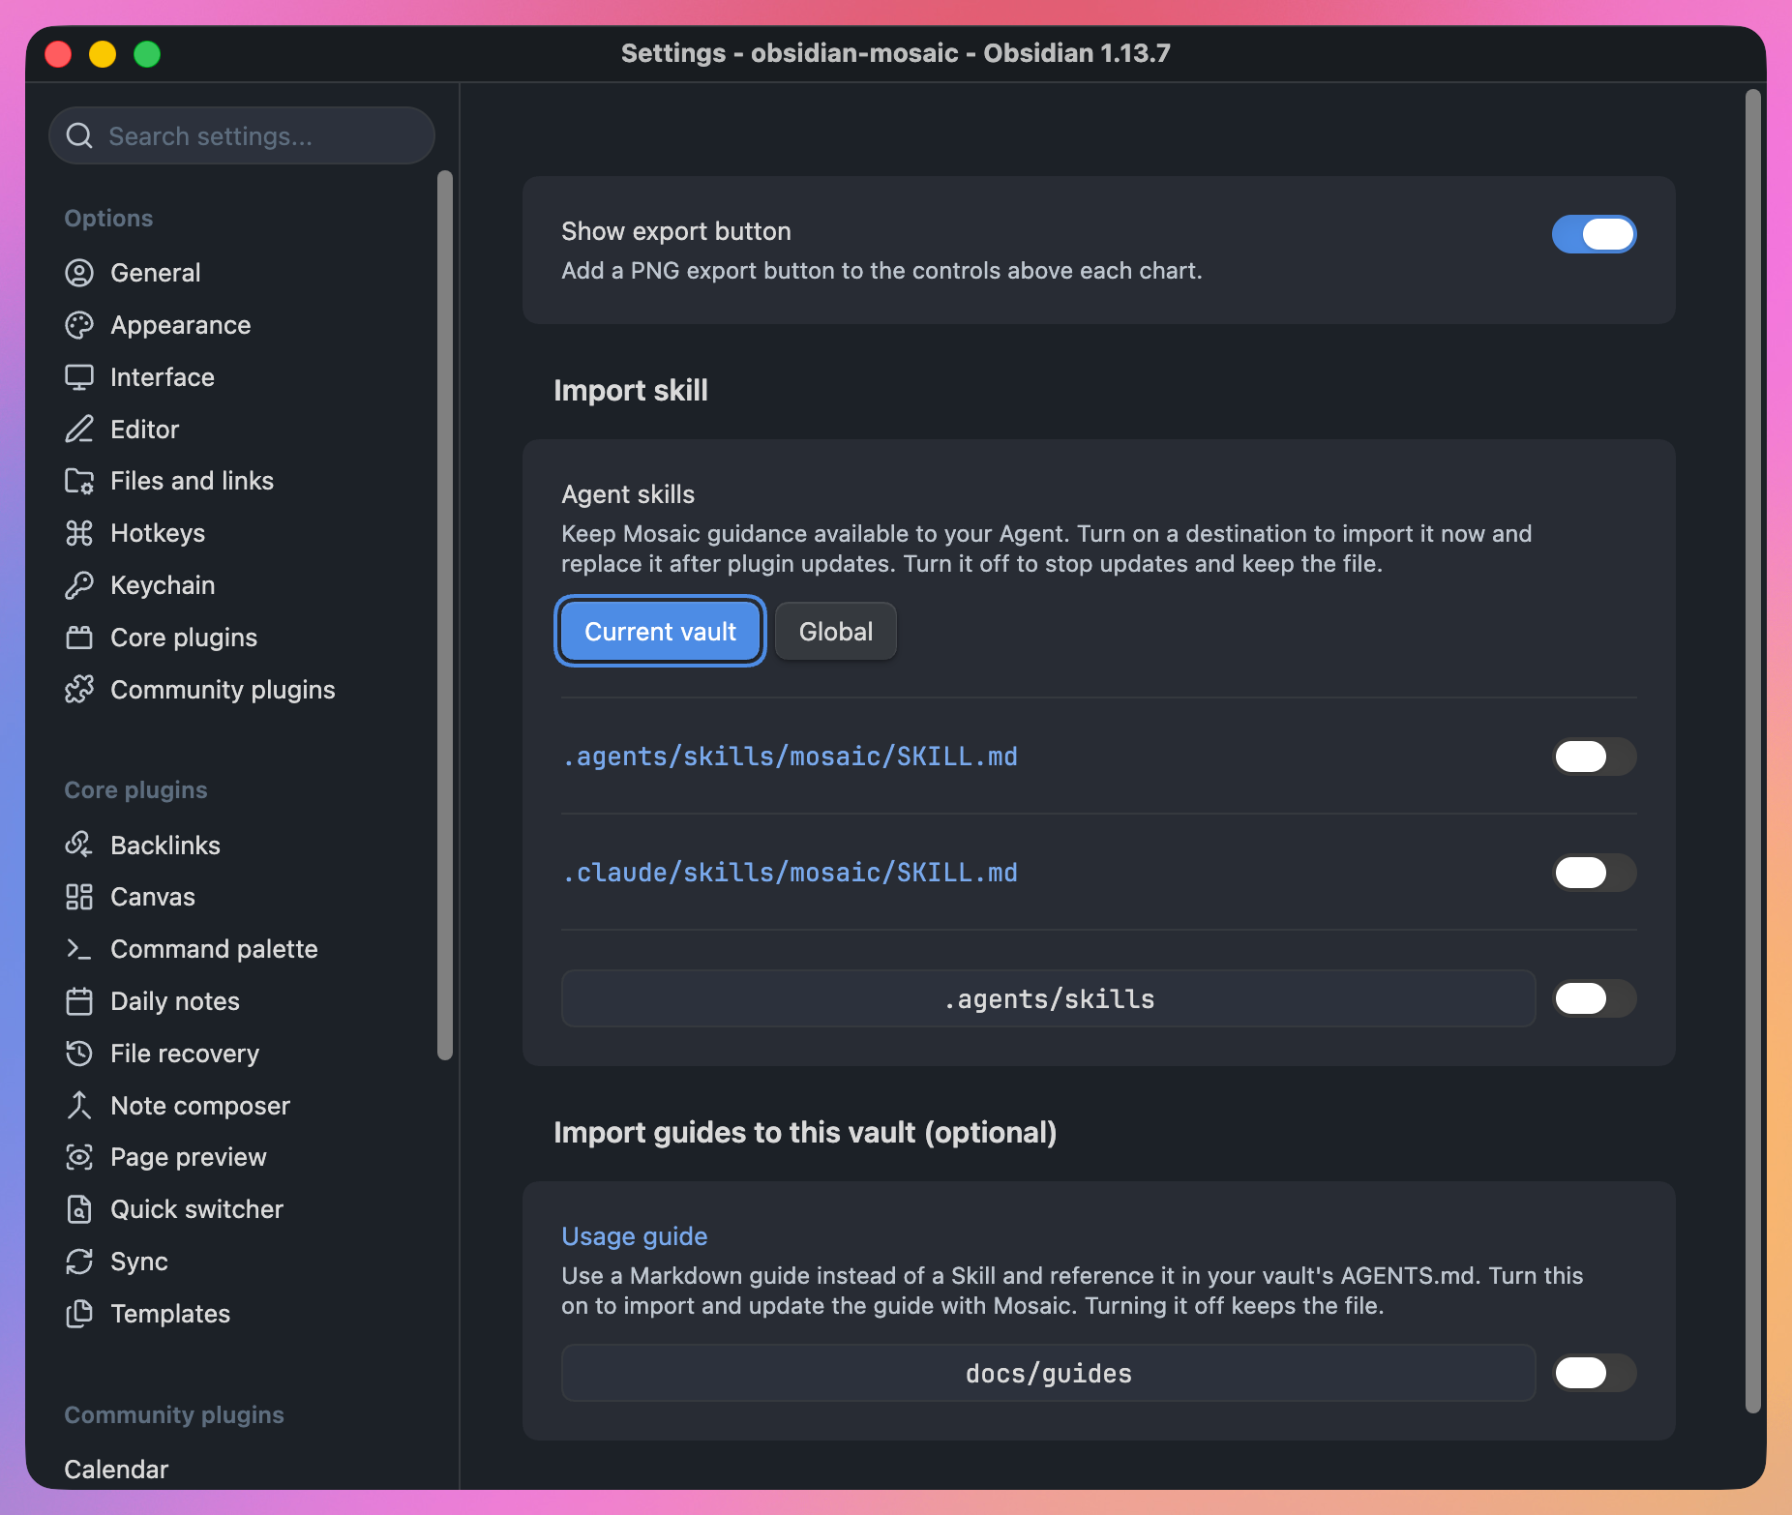The image size is (1792, 1515).
Task: Click the Note composer merge icon
Action: point(79,1106)
